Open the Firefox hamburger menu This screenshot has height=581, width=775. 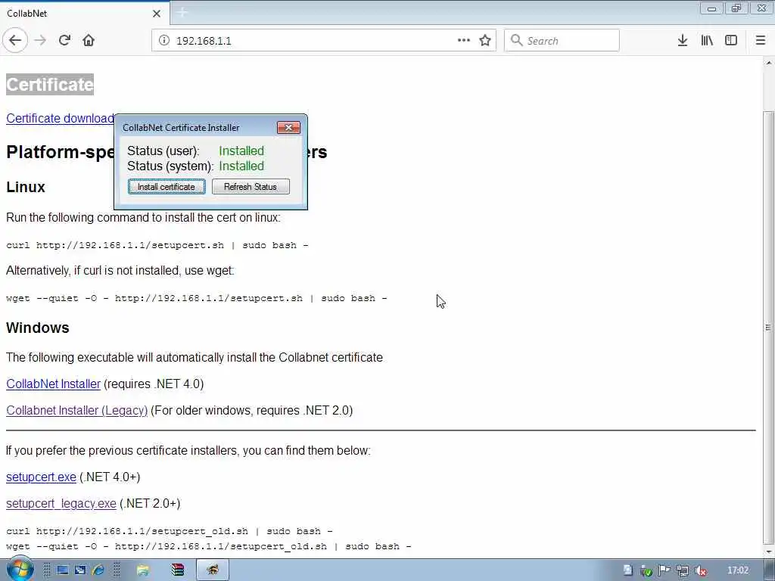761,40
